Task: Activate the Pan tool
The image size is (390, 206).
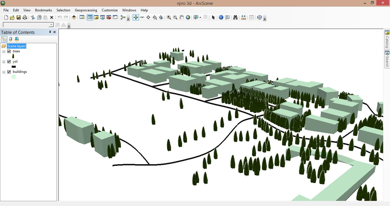Action: (x=181, y=17)
